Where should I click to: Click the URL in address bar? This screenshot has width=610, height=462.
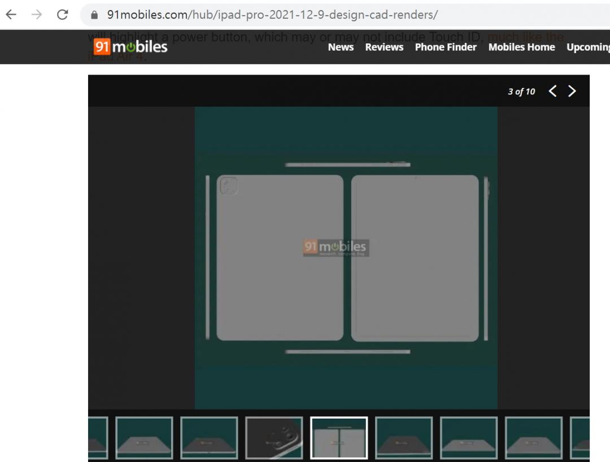coord(272,15)
